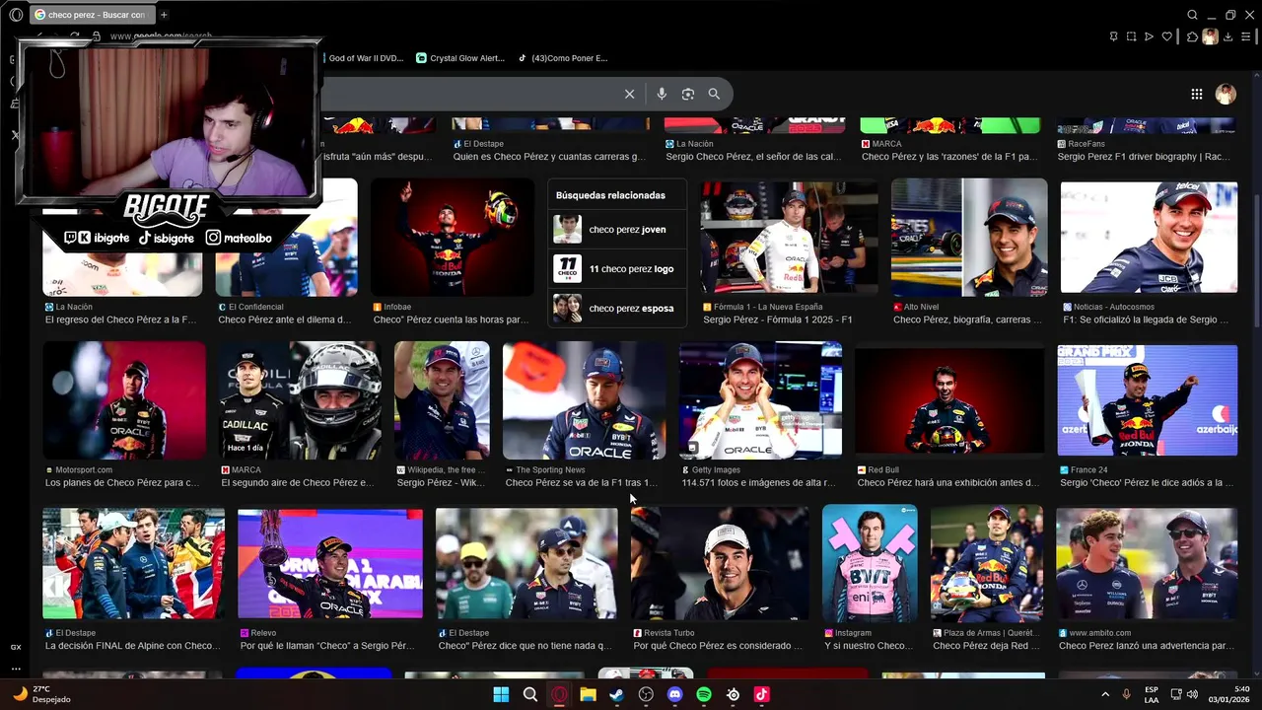Search by image with Google Lens
This screenshot has height=710, width=1262.
click(688, 94)
